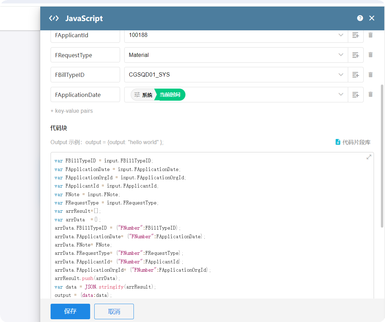This screenshot has width=385, height=322.
Task: Add new key-value pairs row
Action: (72, 111)
